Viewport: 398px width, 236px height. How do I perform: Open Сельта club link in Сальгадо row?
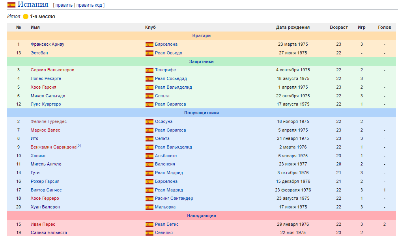pos(162,96)
